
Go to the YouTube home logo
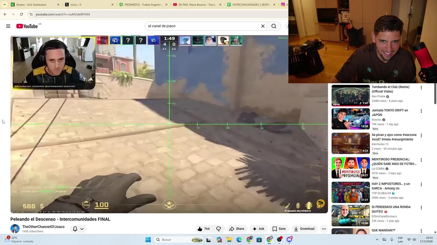(27, 26)
